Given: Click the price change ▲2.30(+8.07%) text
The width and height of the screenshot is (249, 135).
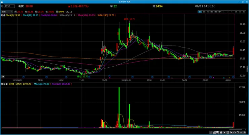Looking at the screenshot, I should pyautogui.click(x=78, y=6).
